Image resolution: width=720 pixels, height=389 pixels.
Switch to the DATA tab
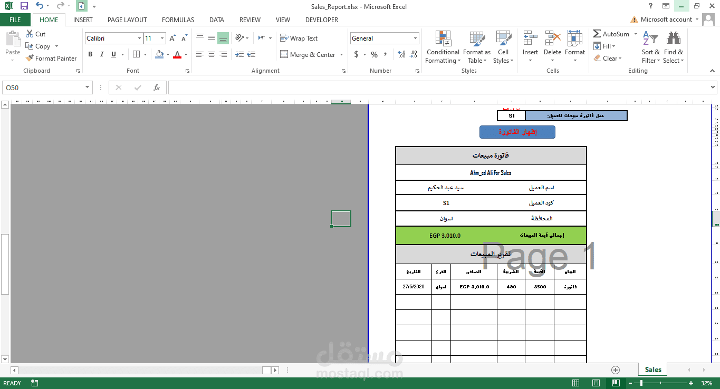[216, 20]
